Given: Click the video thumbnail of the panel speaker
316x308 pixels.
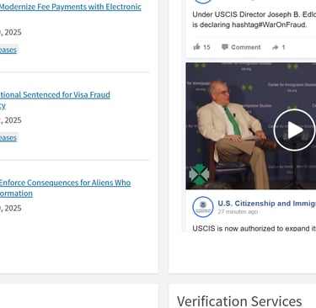Looking at the screenshot, I should [251, 126].
